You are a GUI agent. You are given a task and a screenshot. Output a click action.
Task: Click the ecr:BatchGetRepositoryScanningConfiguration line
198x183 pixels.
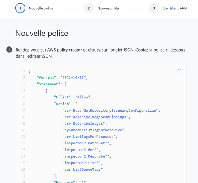[111, 111]
